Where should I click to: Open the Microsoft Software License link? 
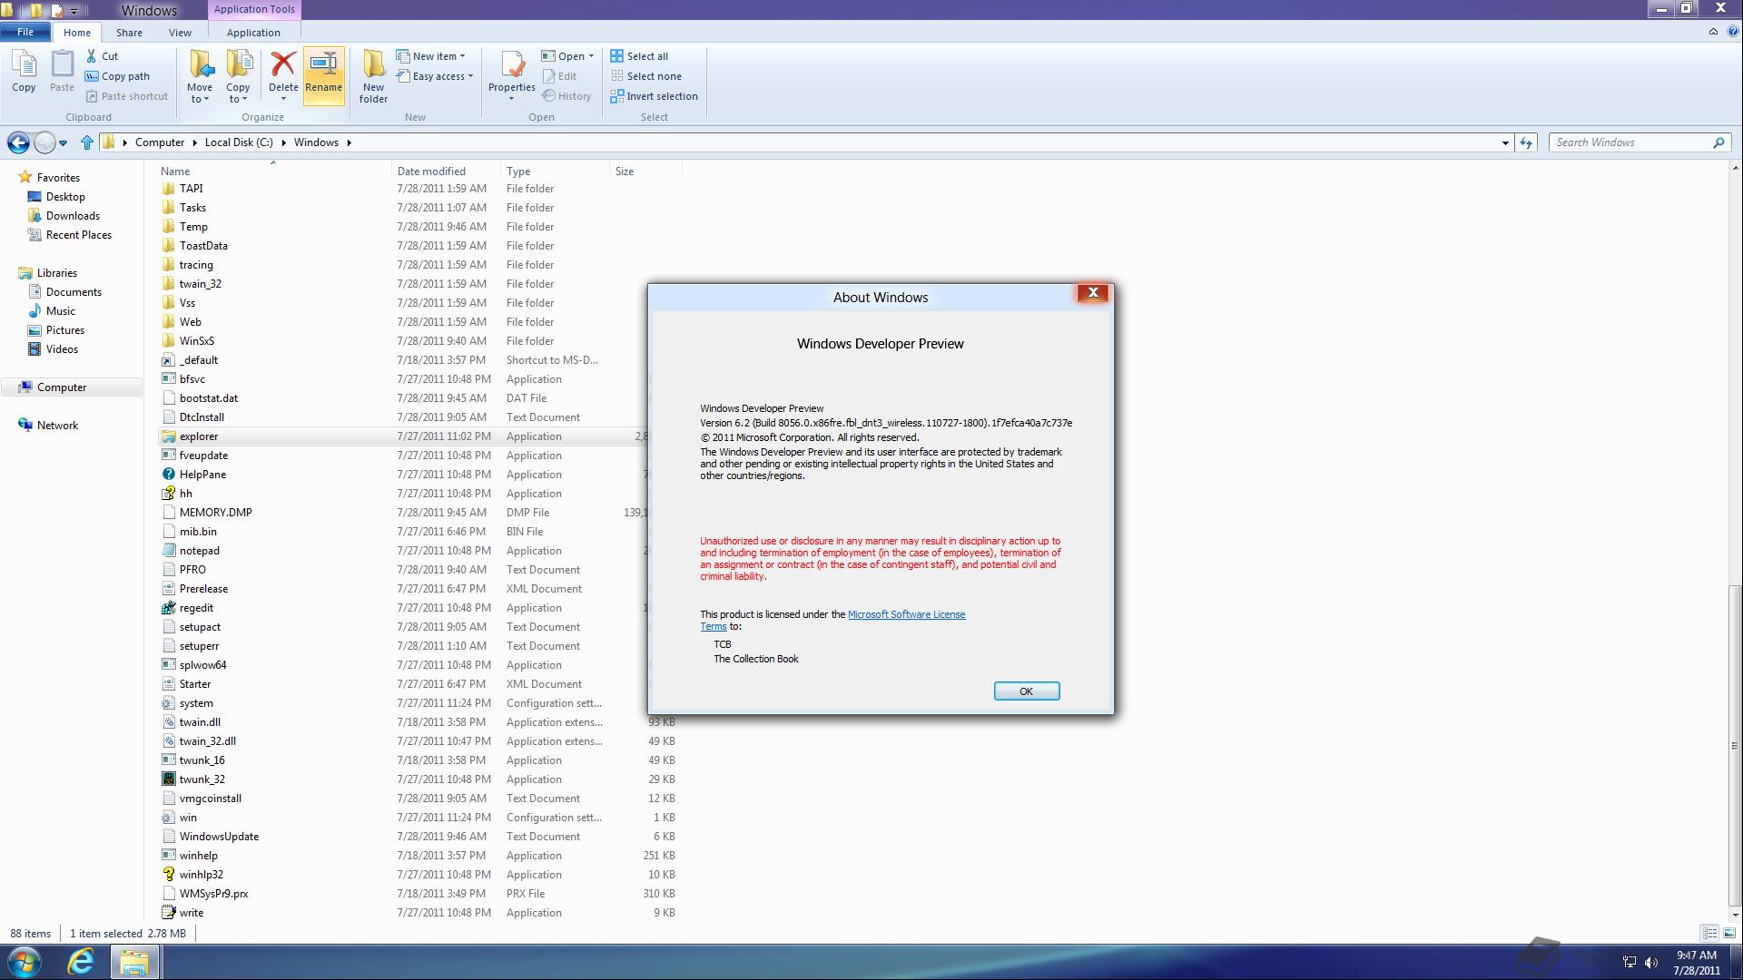(x=905, y=614)
